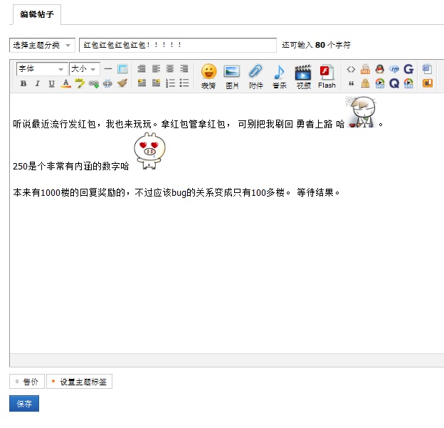Screen dimensions: 444x428
Task: Open the 字体 font dropdown
Action: pos(42,69)
